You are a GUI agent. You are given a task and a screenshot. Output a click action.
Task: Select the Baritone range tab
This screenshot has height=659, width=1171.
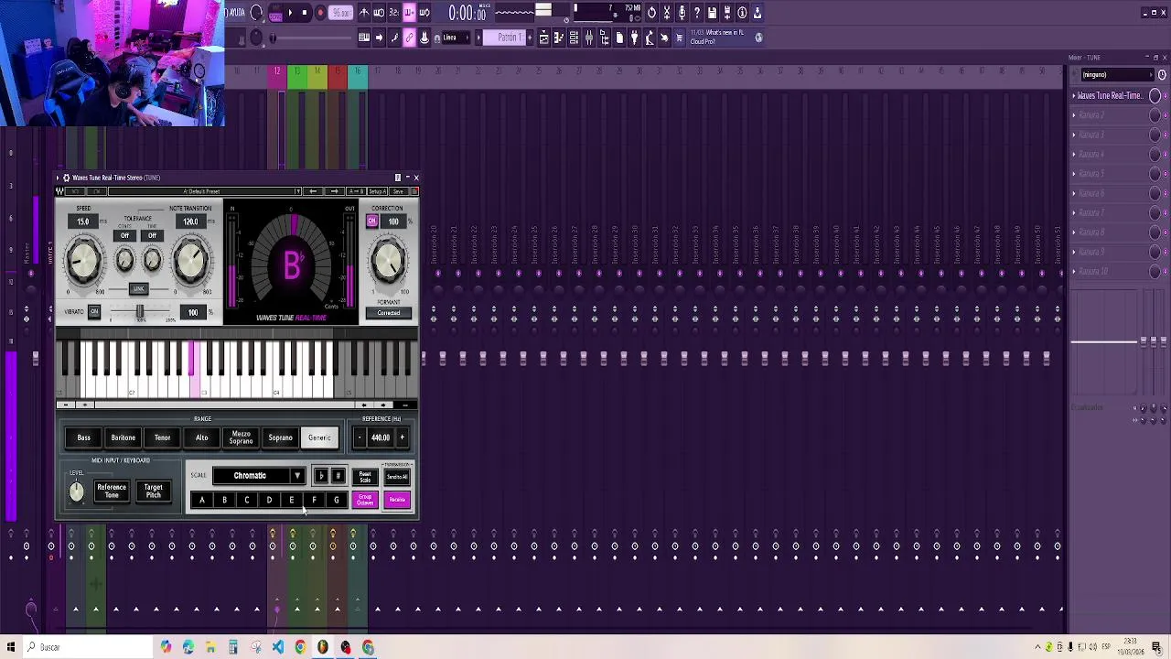pos(123,438)
